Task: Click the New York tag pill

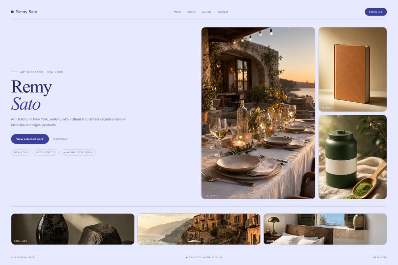Action: click(x=21, y=152)
